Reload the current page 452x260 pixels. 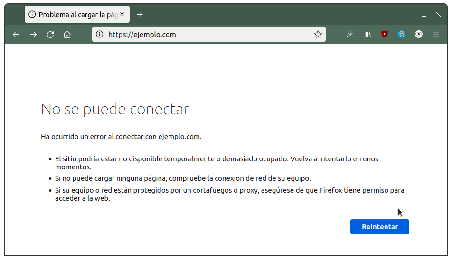pos(50,35)
